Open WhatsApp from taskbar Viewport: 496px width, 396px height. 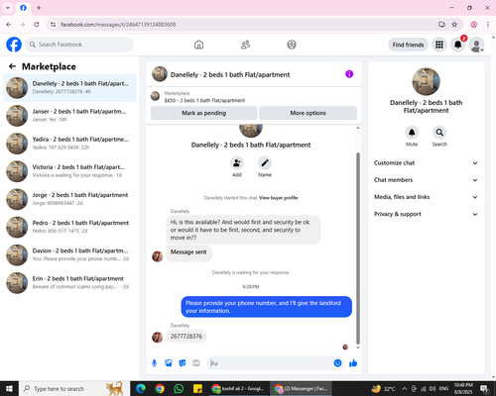tap(179, 389)
